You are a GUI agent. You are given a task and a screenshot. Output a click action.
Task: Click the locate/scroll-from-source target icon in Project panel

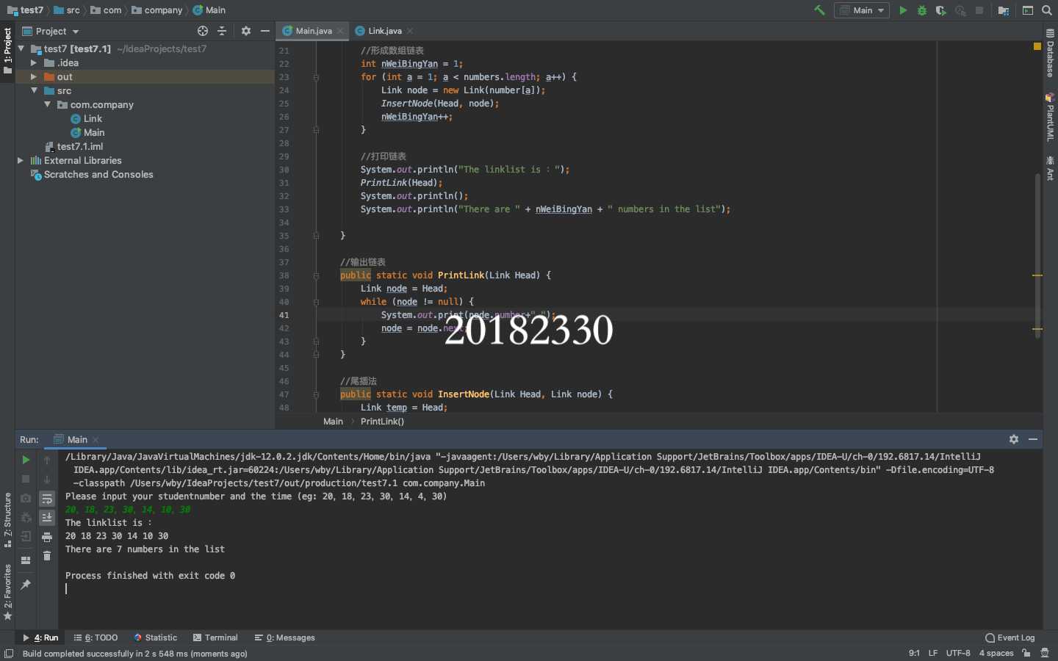(203, 31)
